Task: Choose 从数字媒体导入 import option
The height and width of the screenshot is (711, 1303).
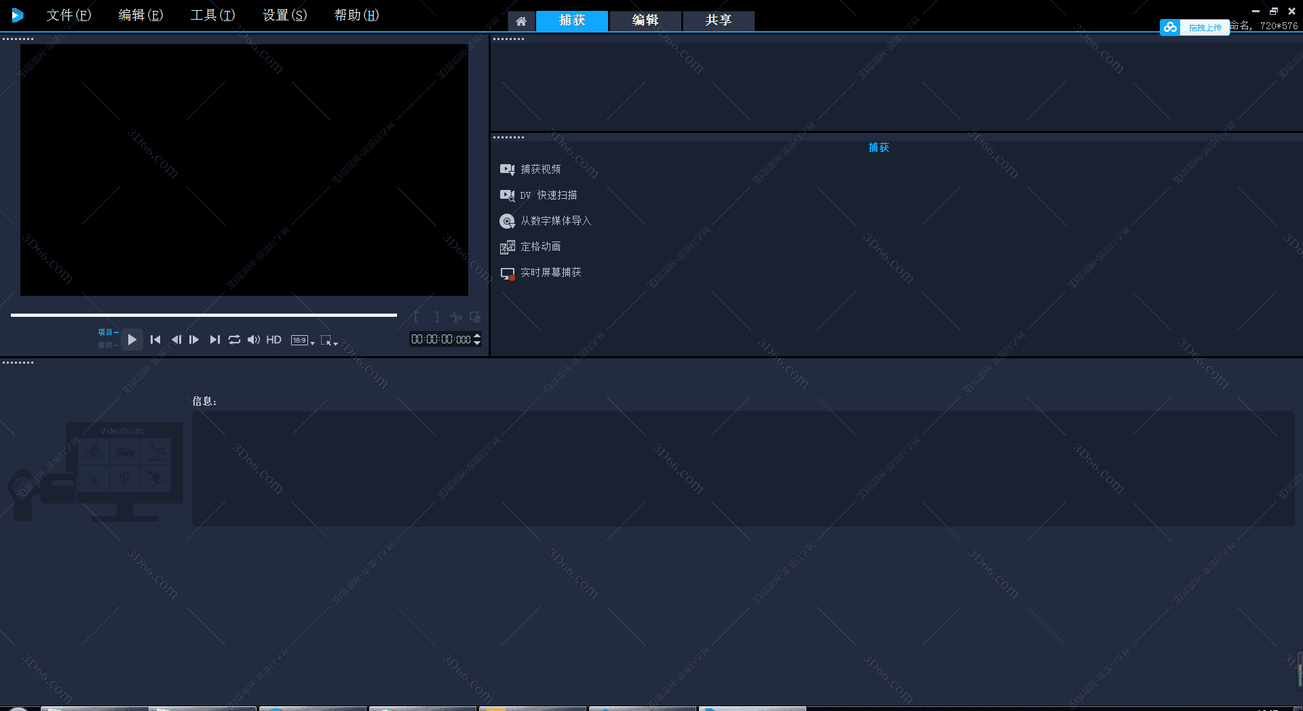Action: (555, 221)
